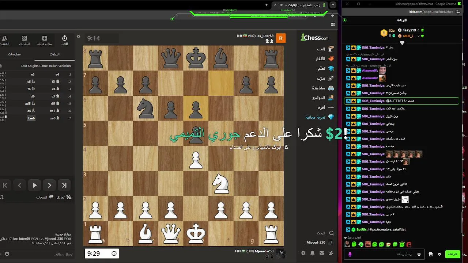Go to next move button
The height and width of the screenshot is (263, 468).
pos(50,185)
